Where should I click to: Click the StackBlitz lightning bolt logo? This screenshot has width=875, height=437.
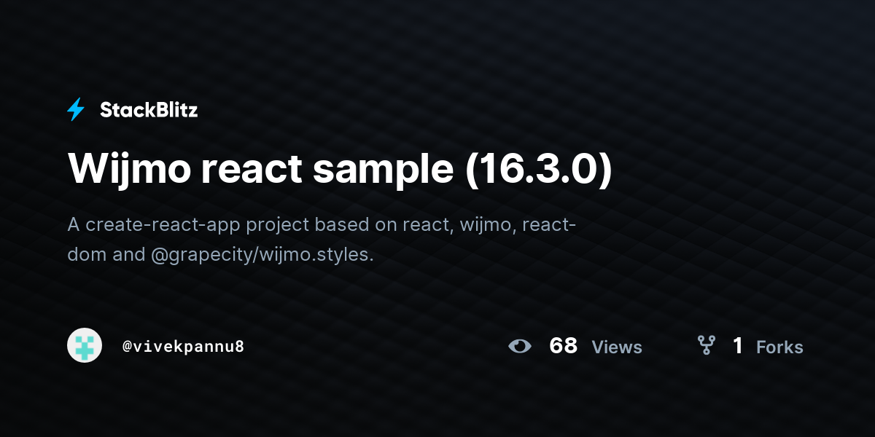coord(76,110)
